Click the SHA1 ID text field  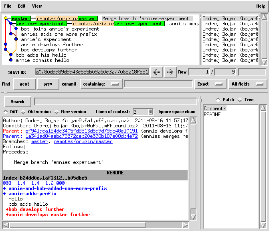point(92,72)
